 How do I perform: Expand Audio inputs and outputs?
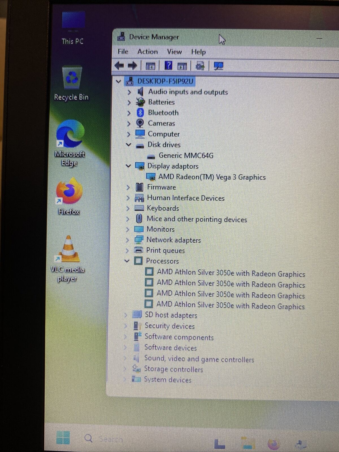coord(129,92)
